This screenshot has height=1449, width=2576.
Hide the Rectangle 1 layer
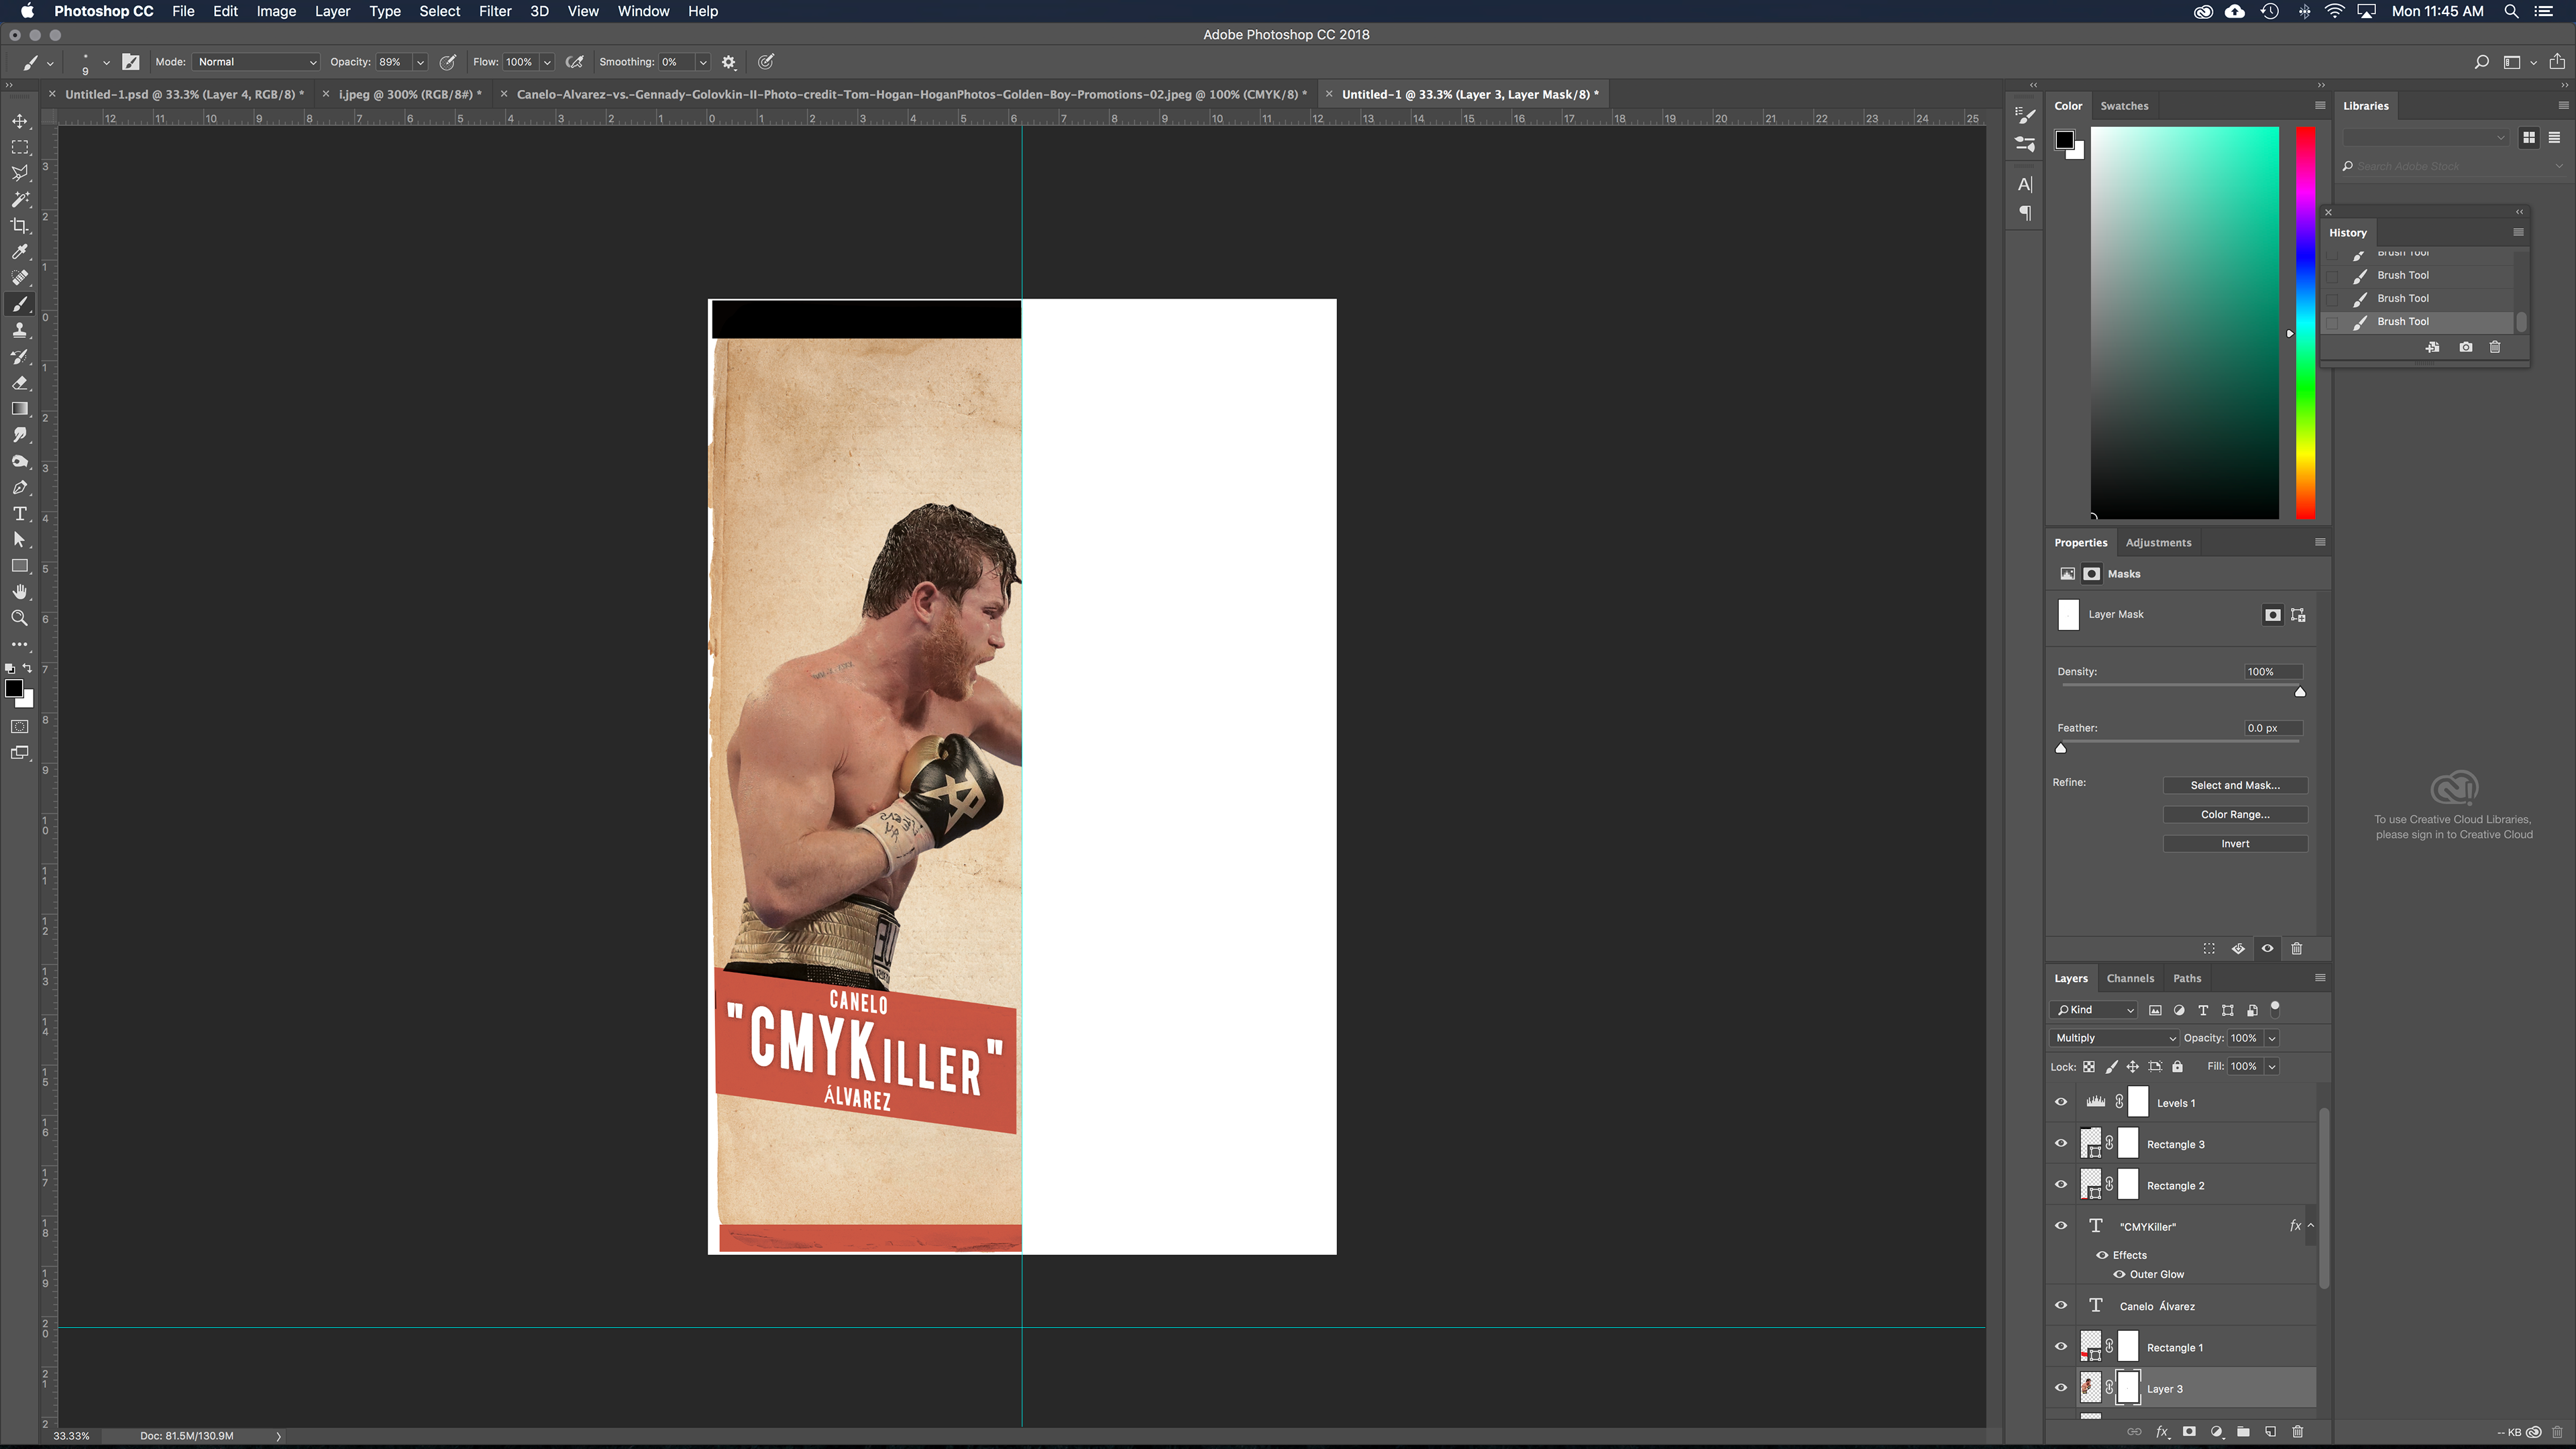2061,1347
